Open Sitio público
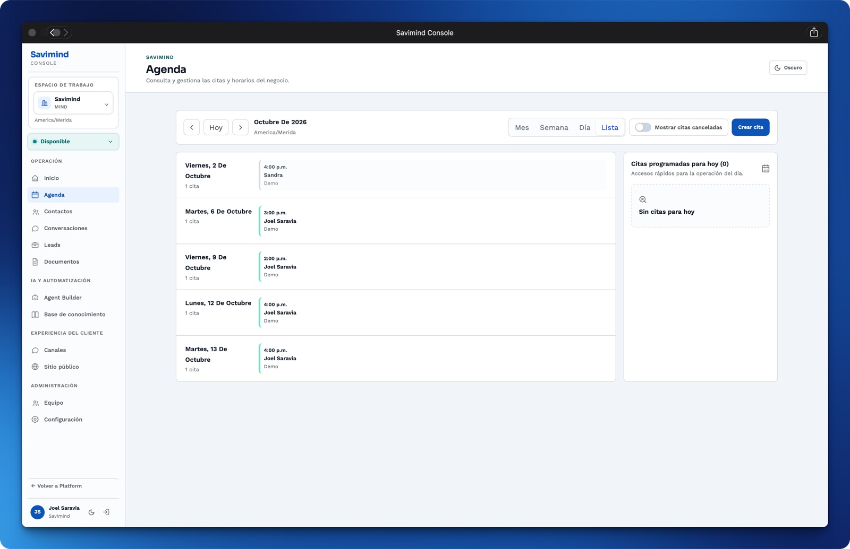 point(73,367)
